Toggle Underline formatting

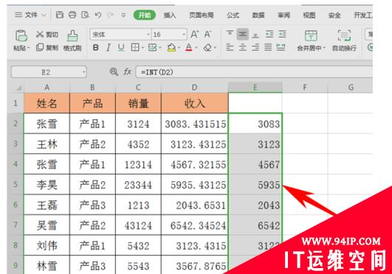point(121,47)
